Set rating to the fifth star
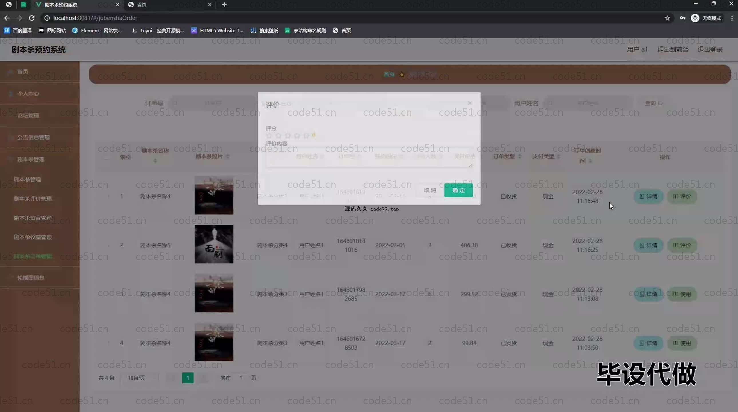738x412 pixels. [x=306, y=136]
